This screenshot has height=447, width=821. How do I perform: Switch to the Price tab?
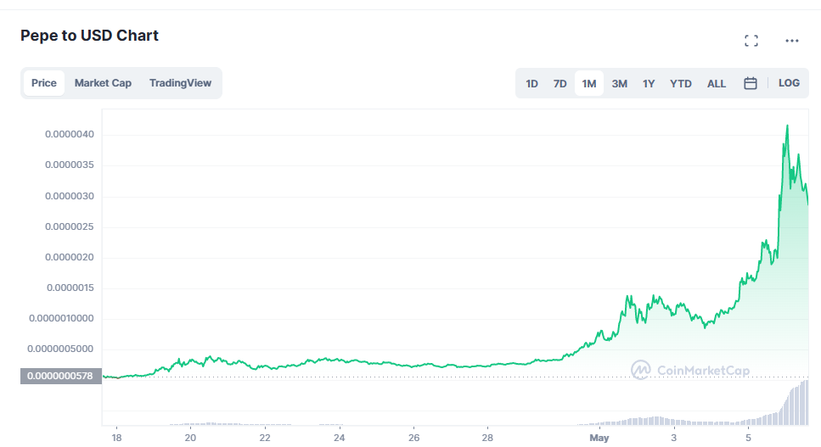(x=44, y=83)
